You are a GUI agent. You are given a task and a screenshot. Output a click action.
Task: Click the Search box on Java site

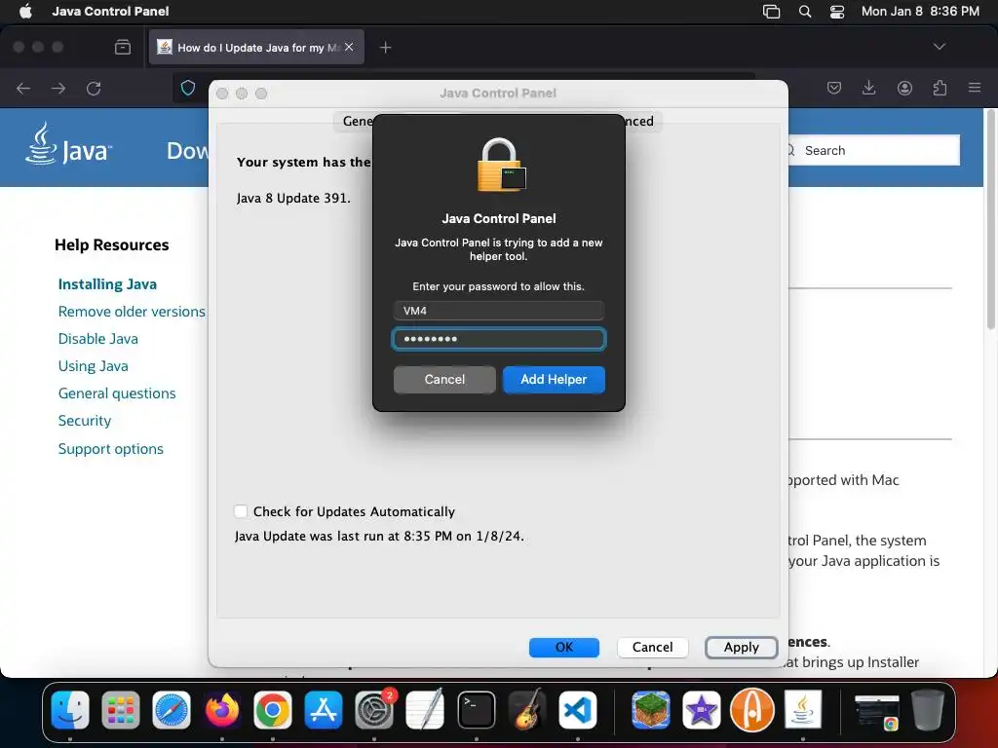[873, 150]
